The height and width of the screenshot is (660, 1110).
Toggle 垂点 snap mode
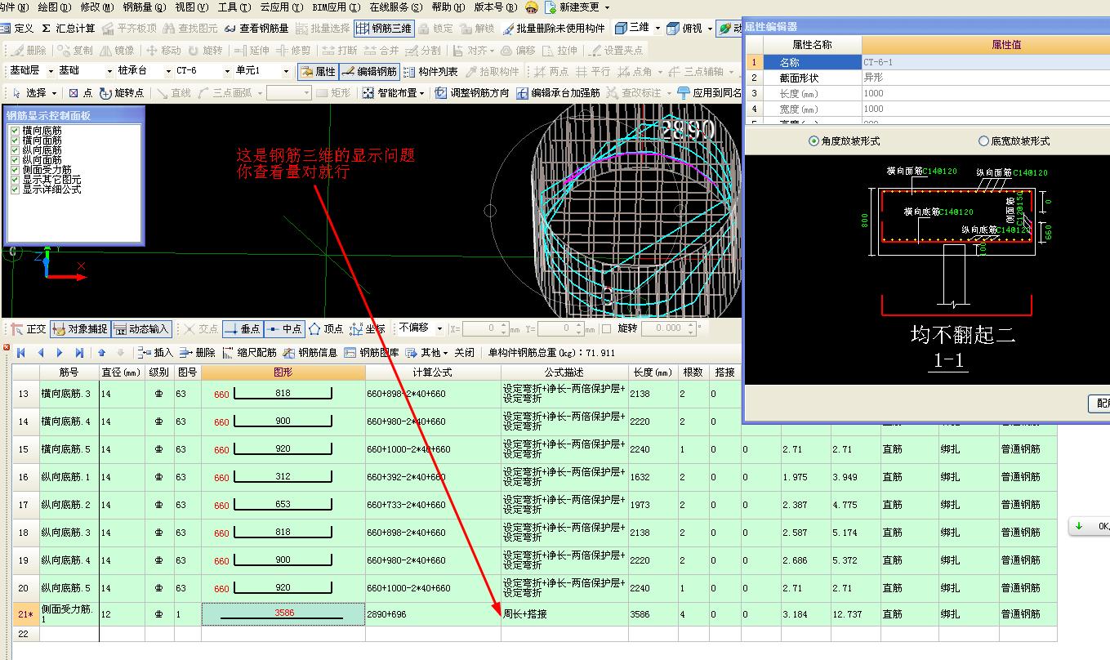pos(242,329)
